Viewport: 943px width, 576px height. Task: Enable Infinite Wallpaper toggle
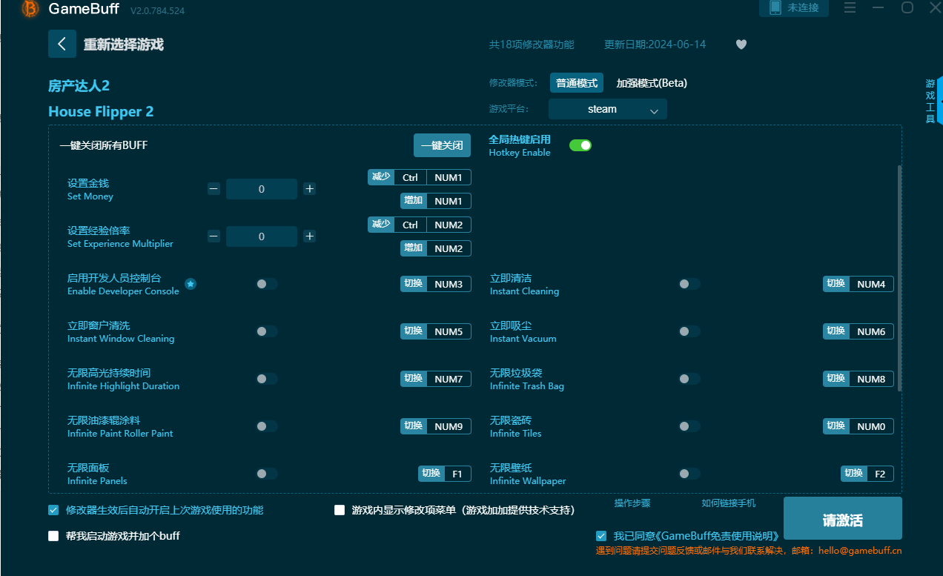coord(689,474)
